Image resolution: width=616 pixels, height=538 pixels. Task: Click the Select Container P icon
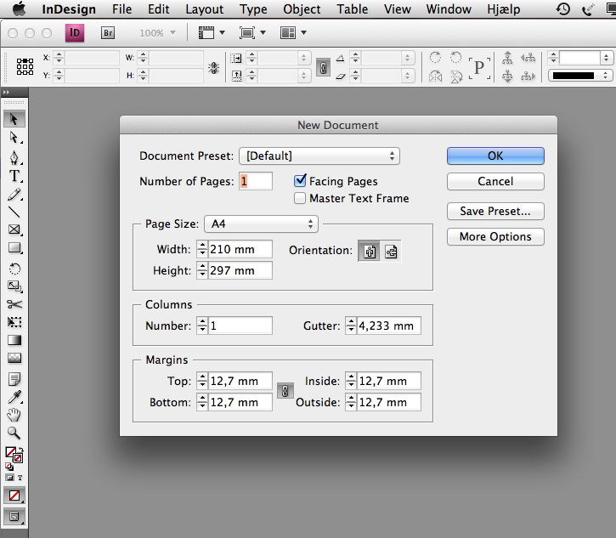(x=479, y=68)
